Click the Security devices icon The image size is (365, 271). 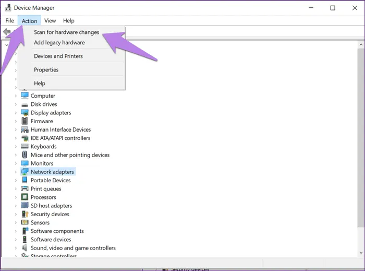pos(25,214)
